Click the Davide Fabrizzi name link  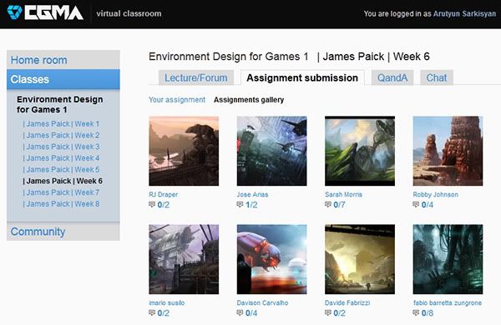[x=347, y=303]
